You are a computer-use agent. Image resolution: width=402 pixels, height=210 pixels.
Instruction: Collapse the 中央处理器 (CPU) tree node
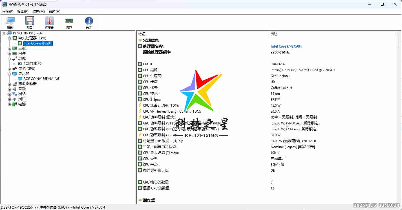click(9, 38)
